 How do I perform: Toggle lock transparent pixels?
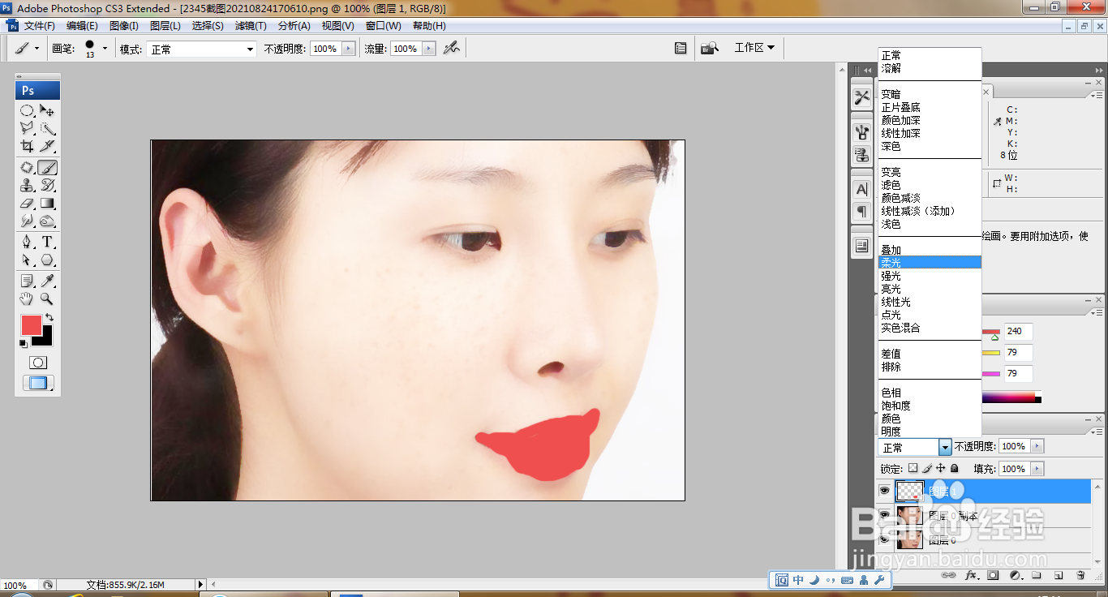[913, 468]
